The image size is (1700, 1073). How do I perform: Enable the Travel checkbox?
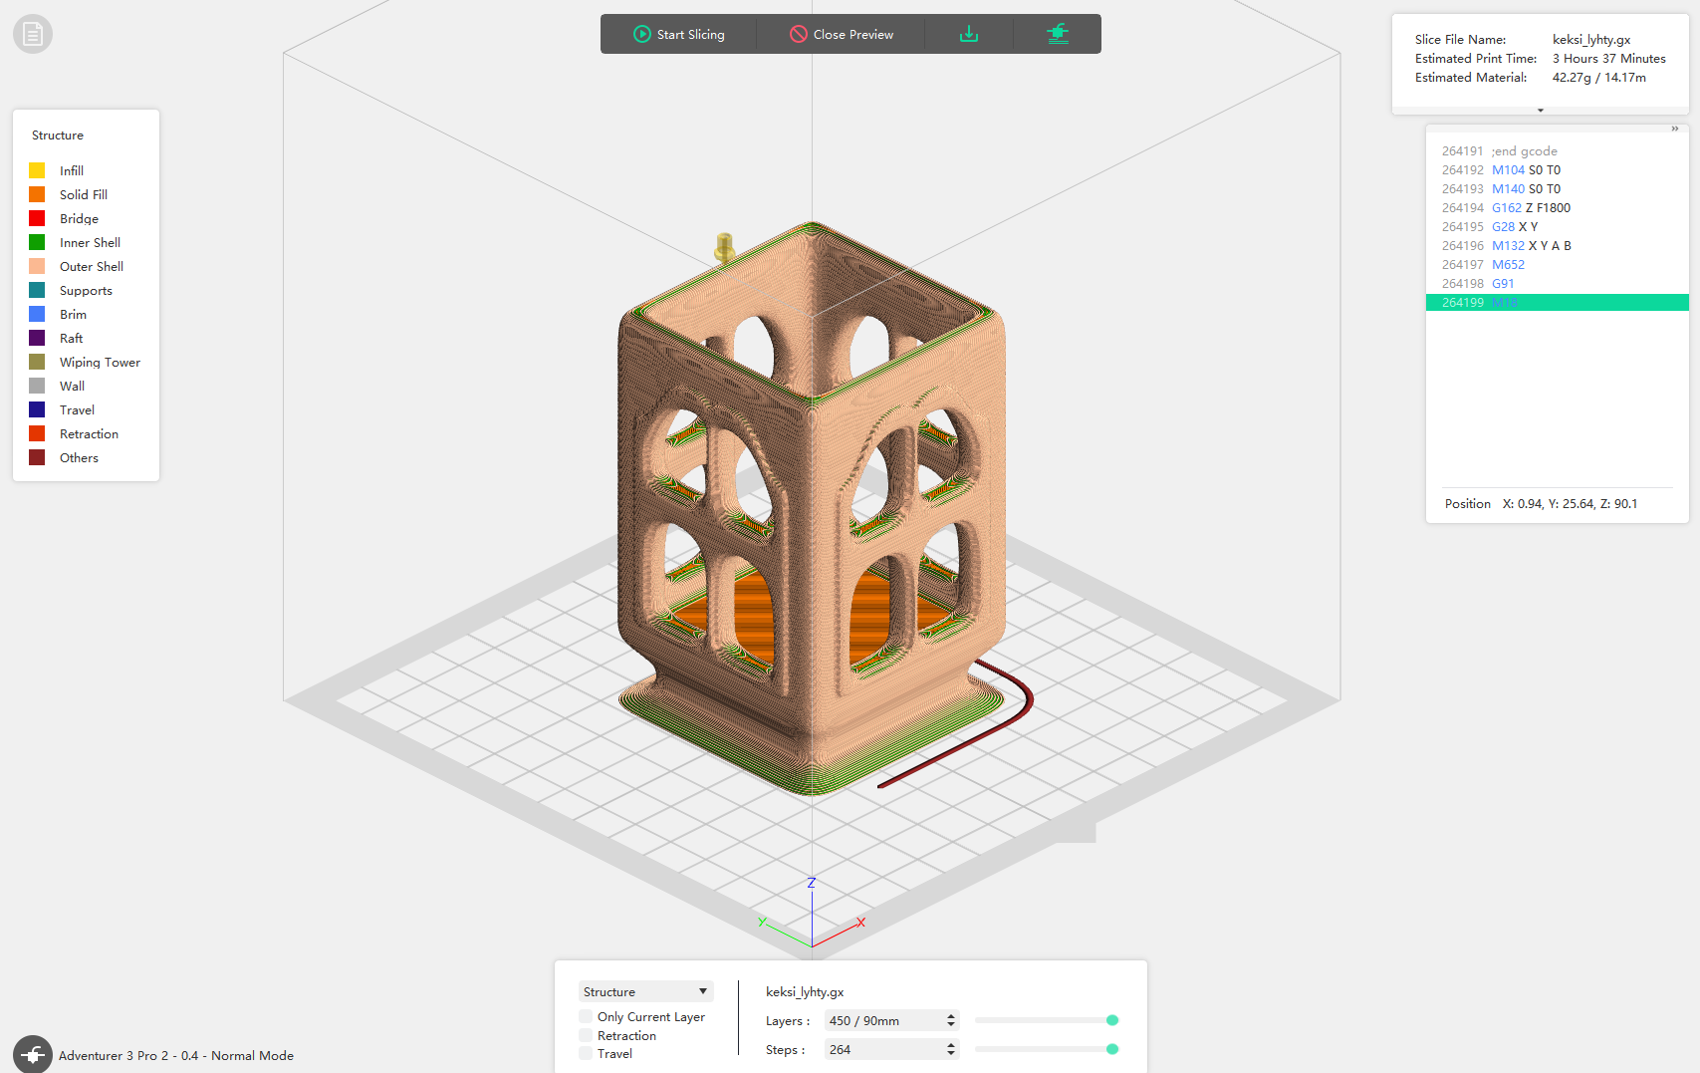(x=586, y=1054)
